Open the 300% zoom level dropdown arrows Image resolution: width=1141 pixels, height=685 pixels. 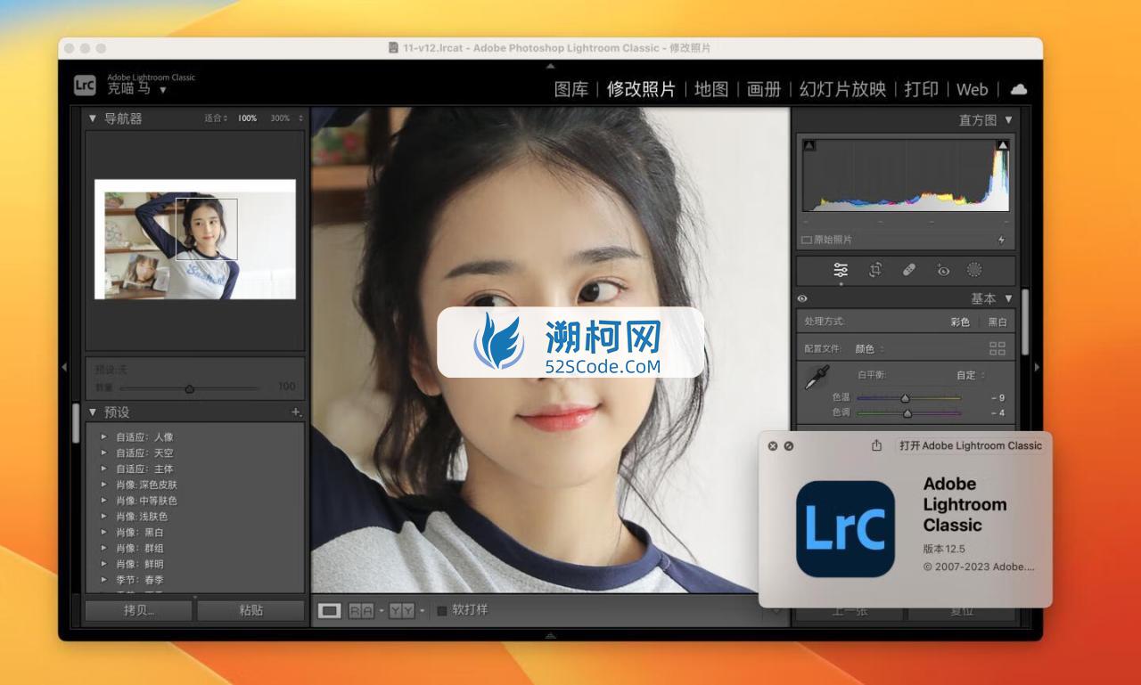tap(300, 118)
